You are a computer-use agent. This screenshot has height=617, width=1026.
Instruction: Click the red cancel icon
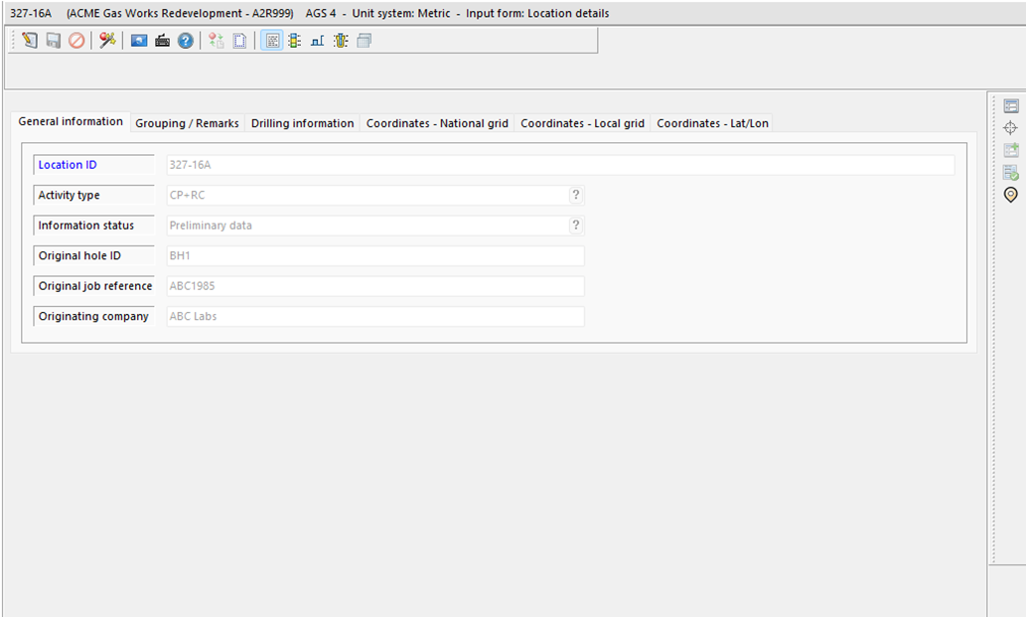tap(76, 41)
